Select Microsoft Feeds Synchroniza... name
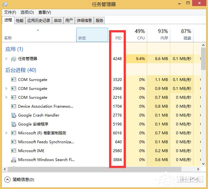The height and width of the screenshot is (189, 208). click(46, 142)
